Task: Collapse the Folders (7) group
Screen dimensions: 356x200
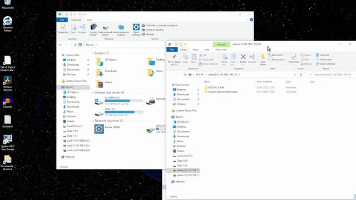Action: (93, 53)
